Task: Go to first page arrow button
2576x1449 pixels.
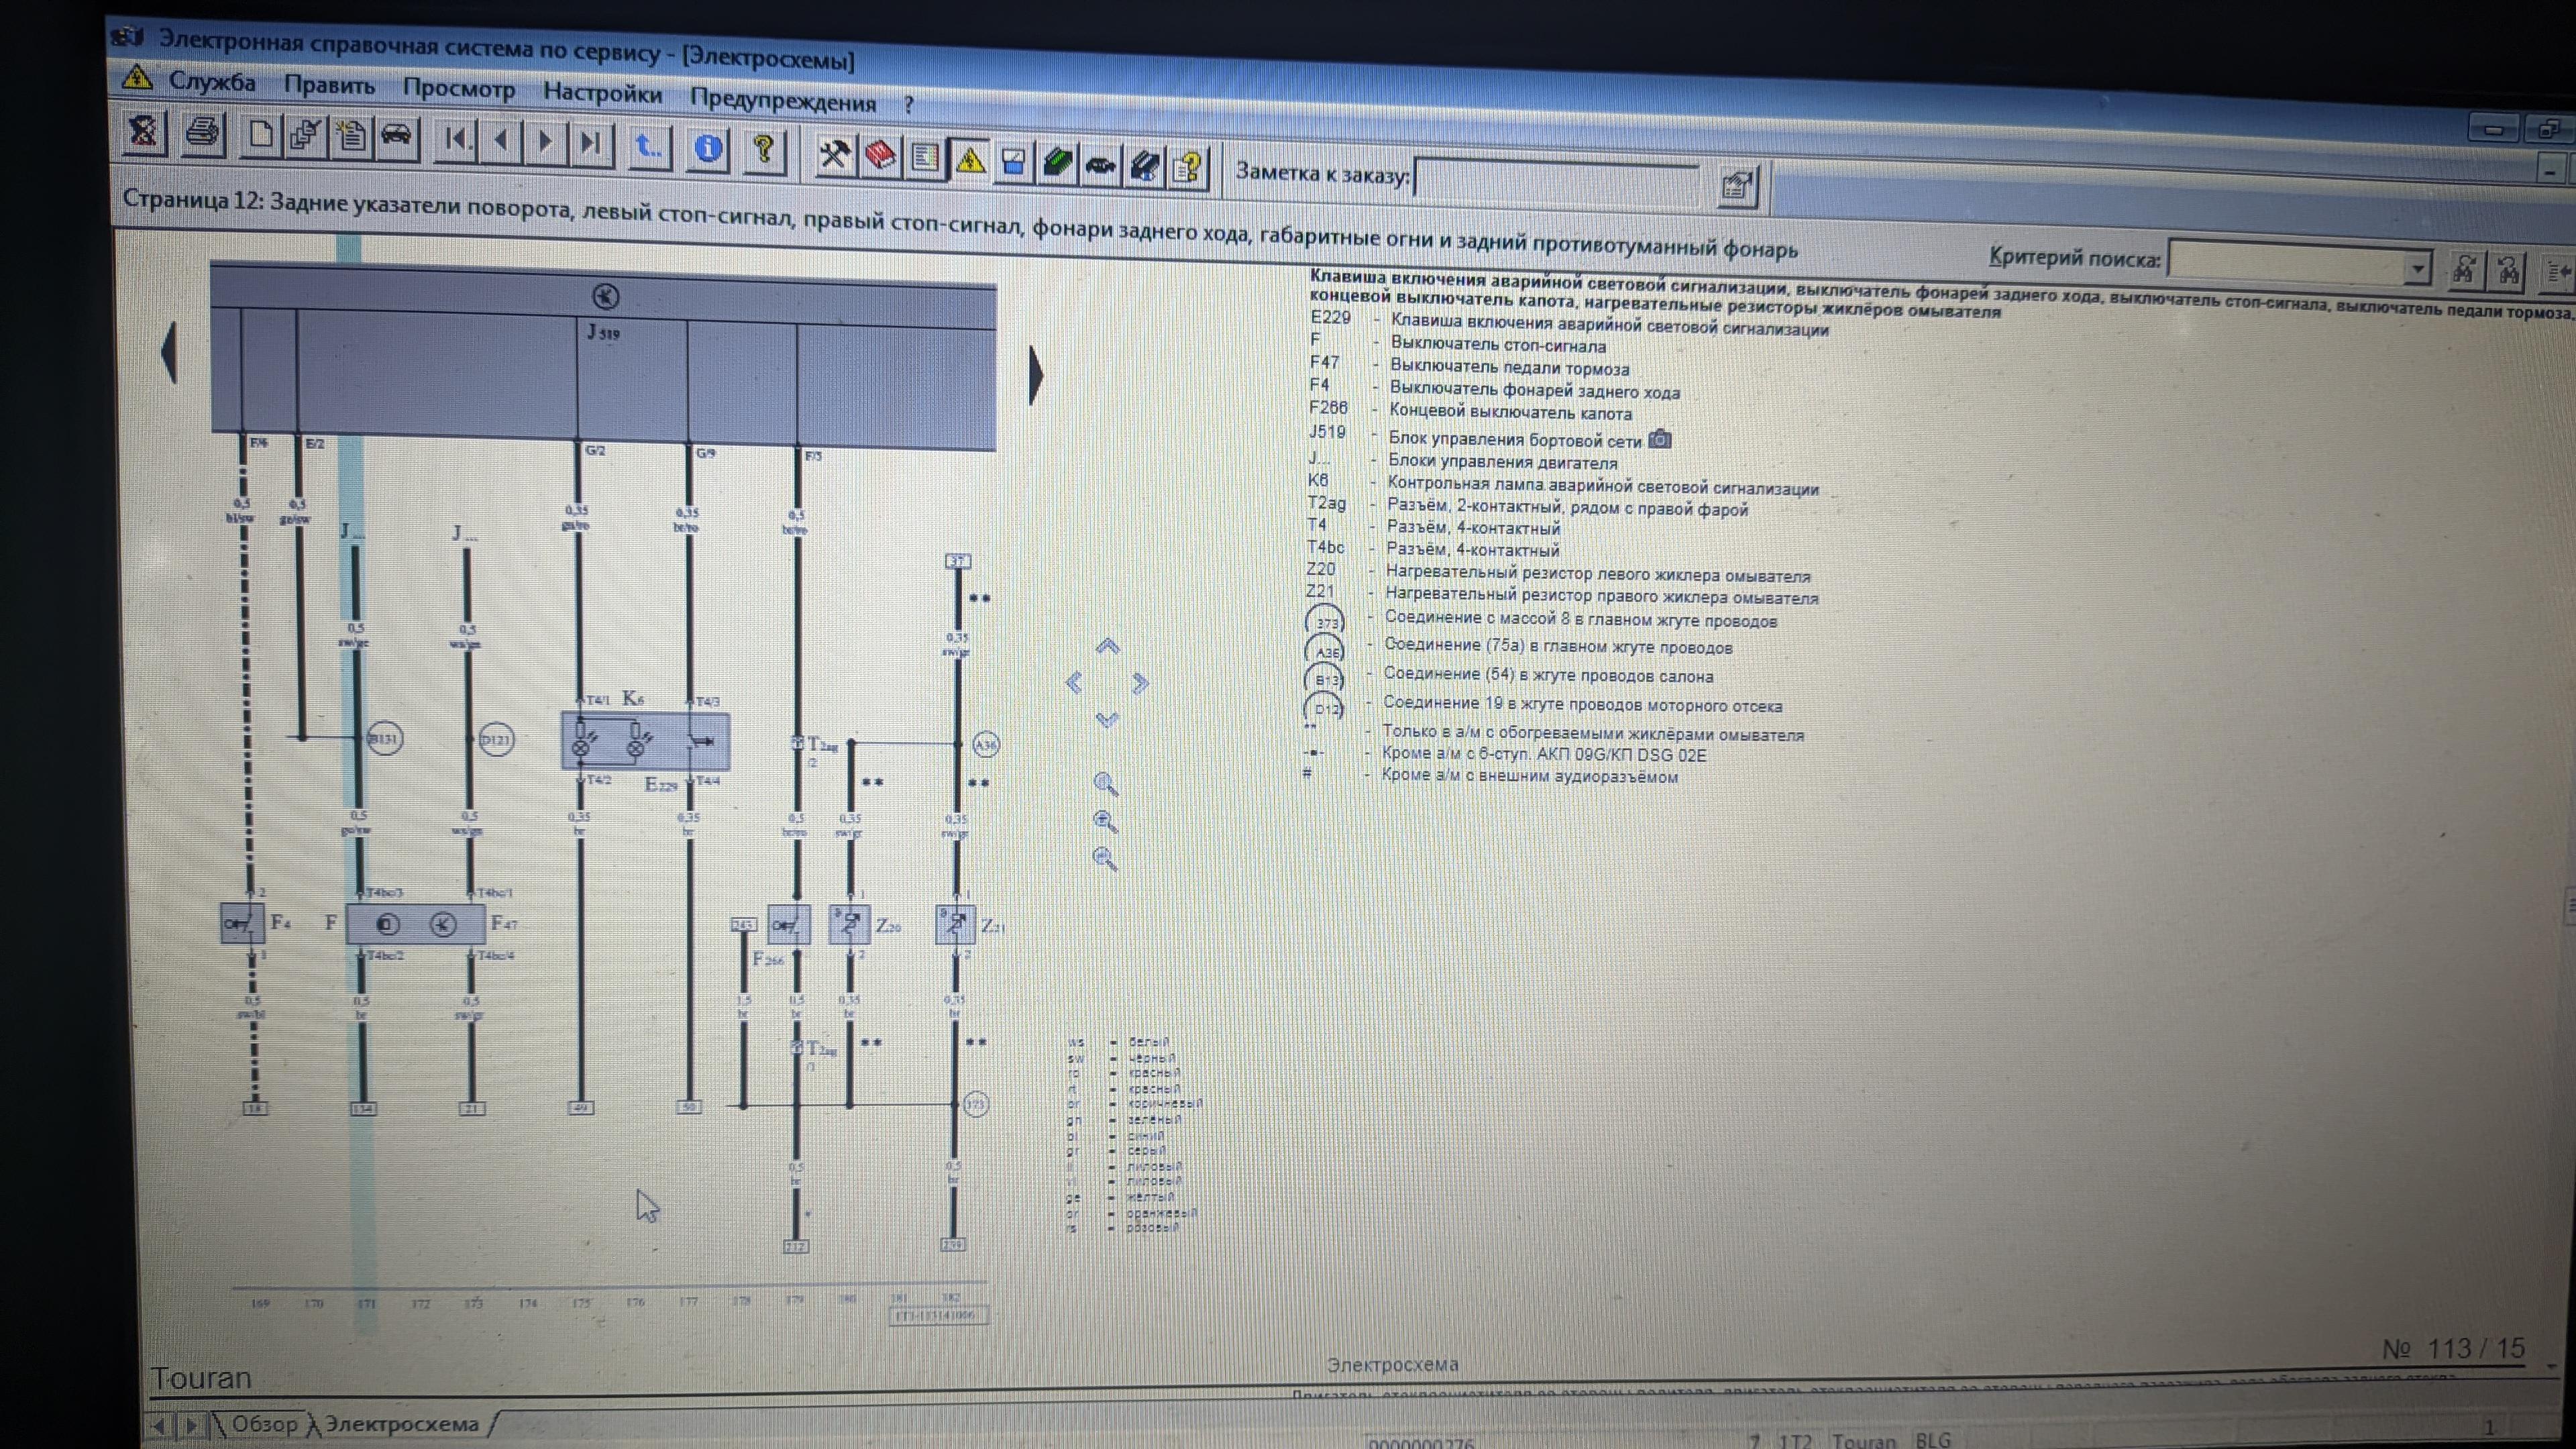Action: point(457,140)
